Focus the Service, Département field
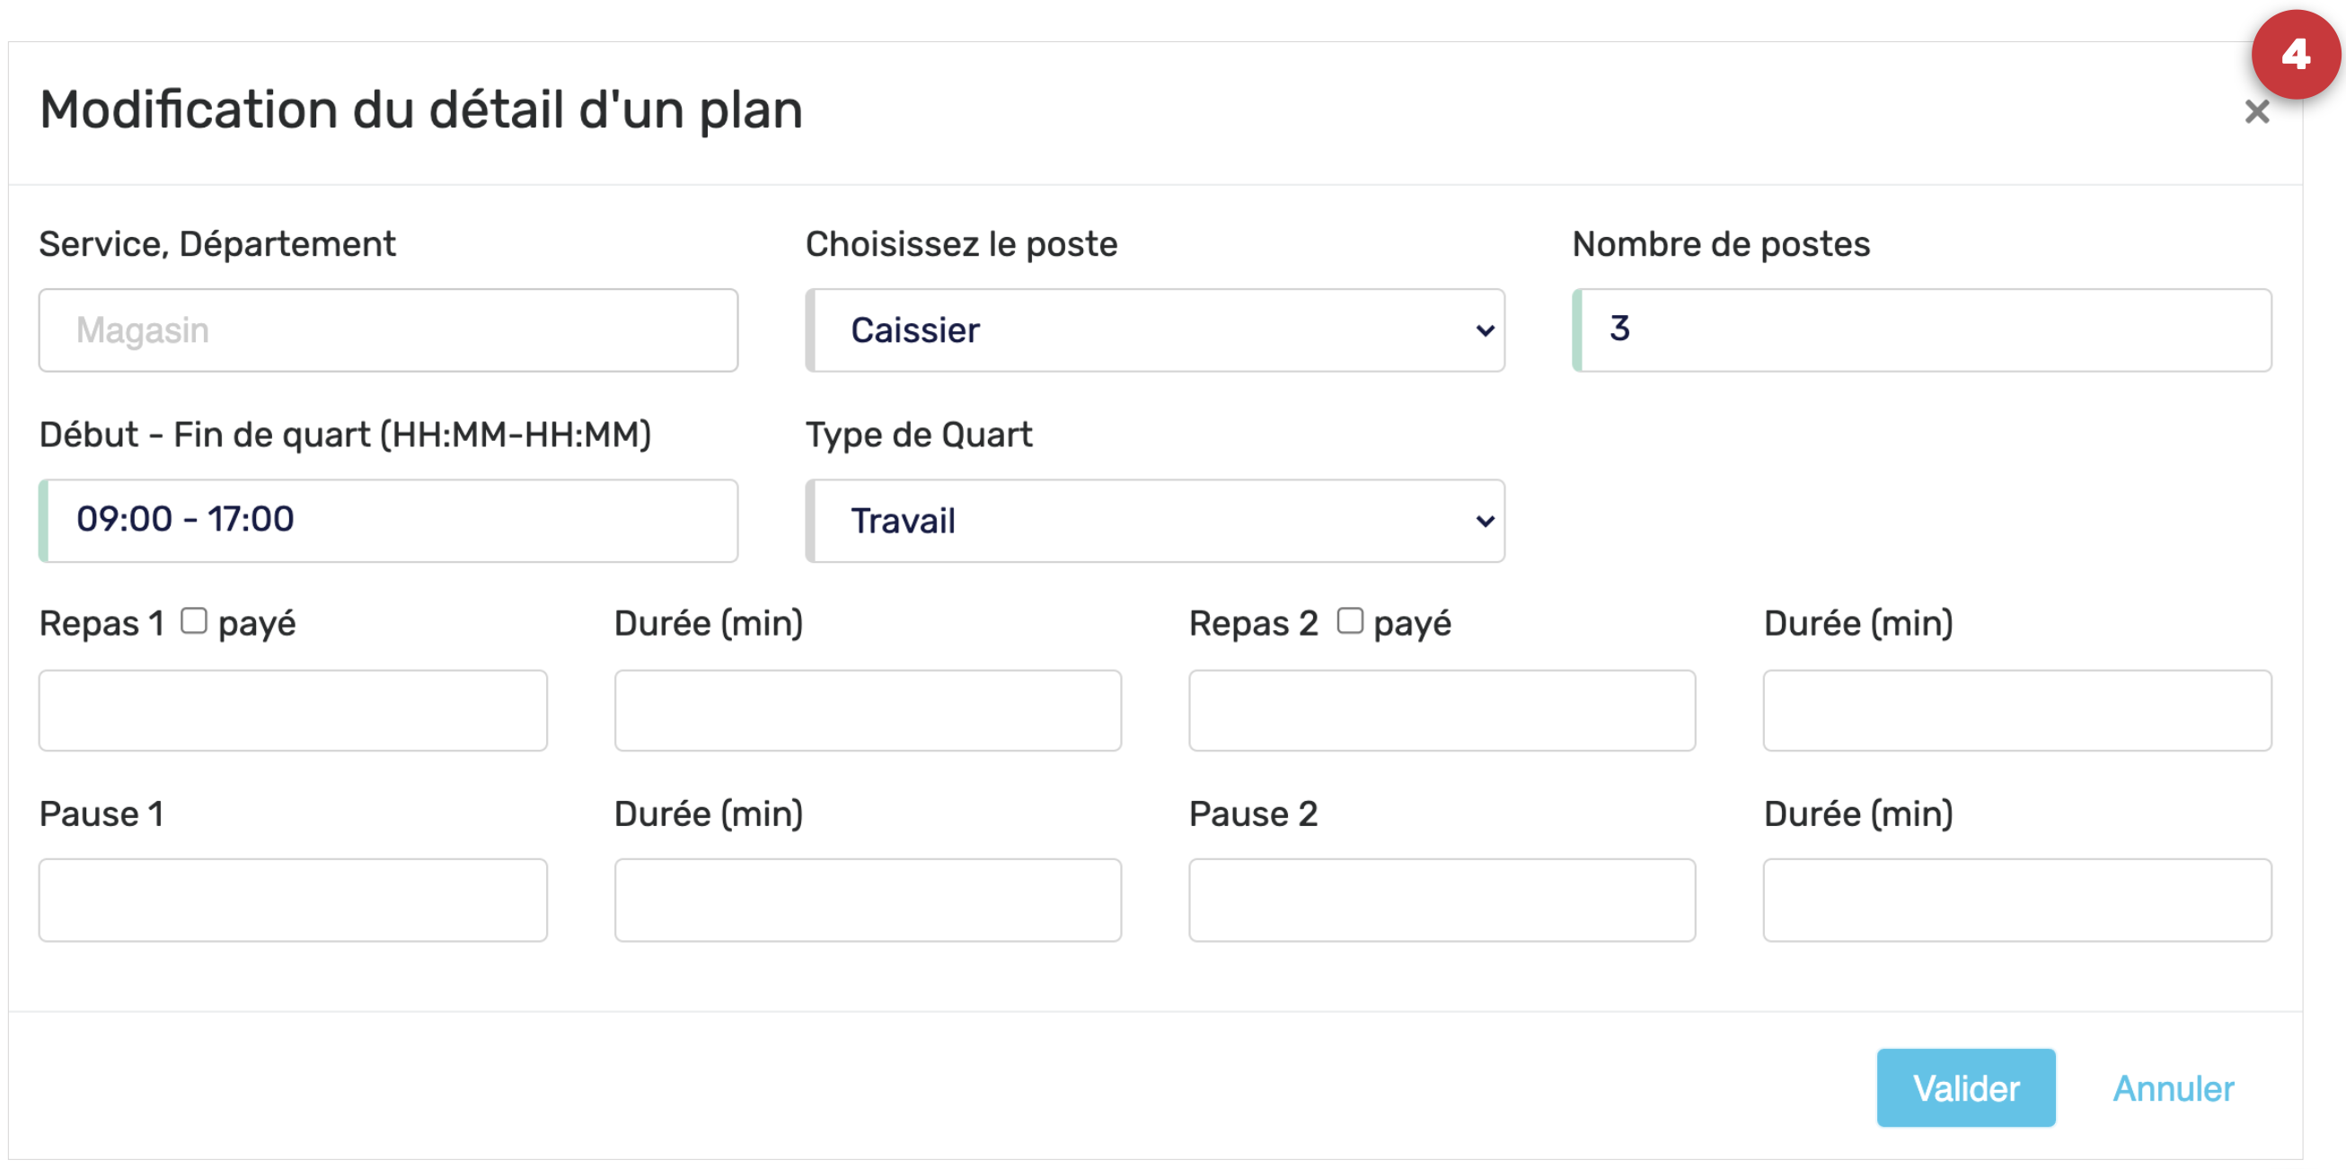The height and width of the screenshot is (1169, 2346). pos(388,330)
